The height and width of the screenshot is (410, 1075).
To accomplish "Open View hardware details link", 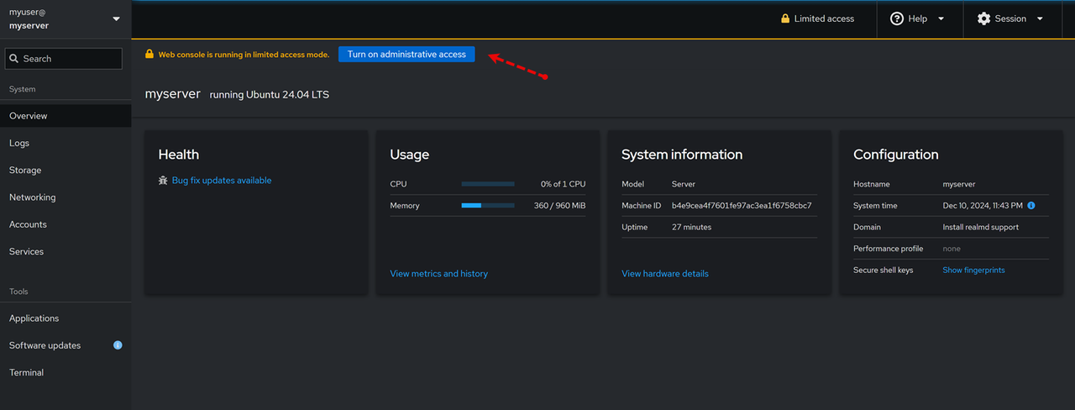I will tap(665, 274).
